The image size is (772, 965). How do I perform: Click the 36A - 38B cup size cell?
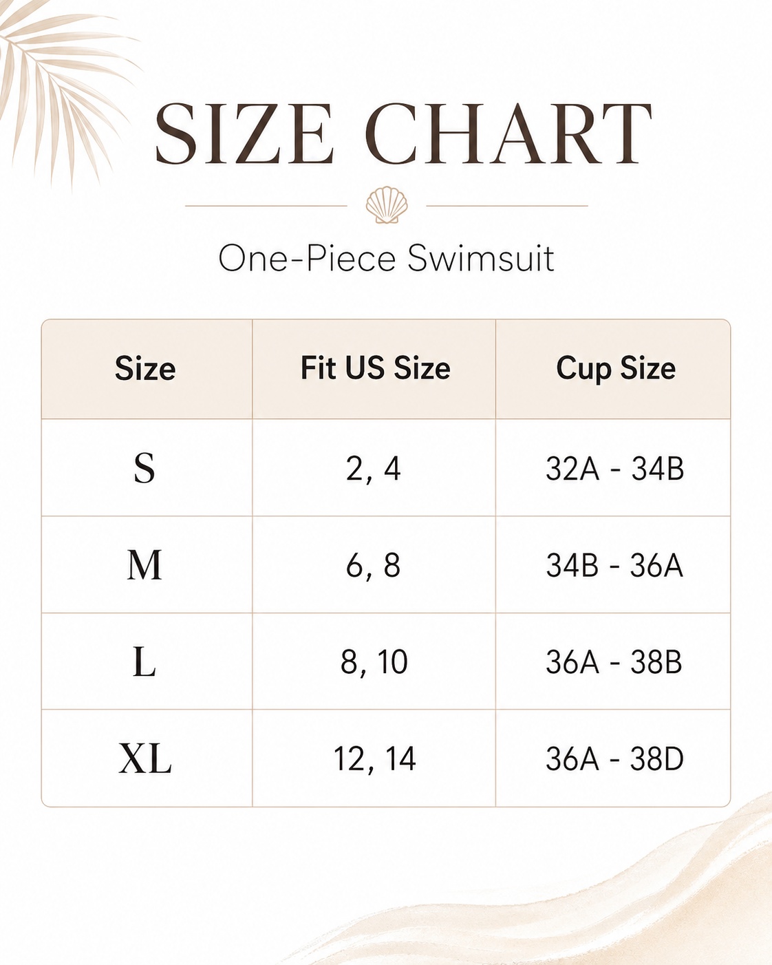[x=614, y=662]
